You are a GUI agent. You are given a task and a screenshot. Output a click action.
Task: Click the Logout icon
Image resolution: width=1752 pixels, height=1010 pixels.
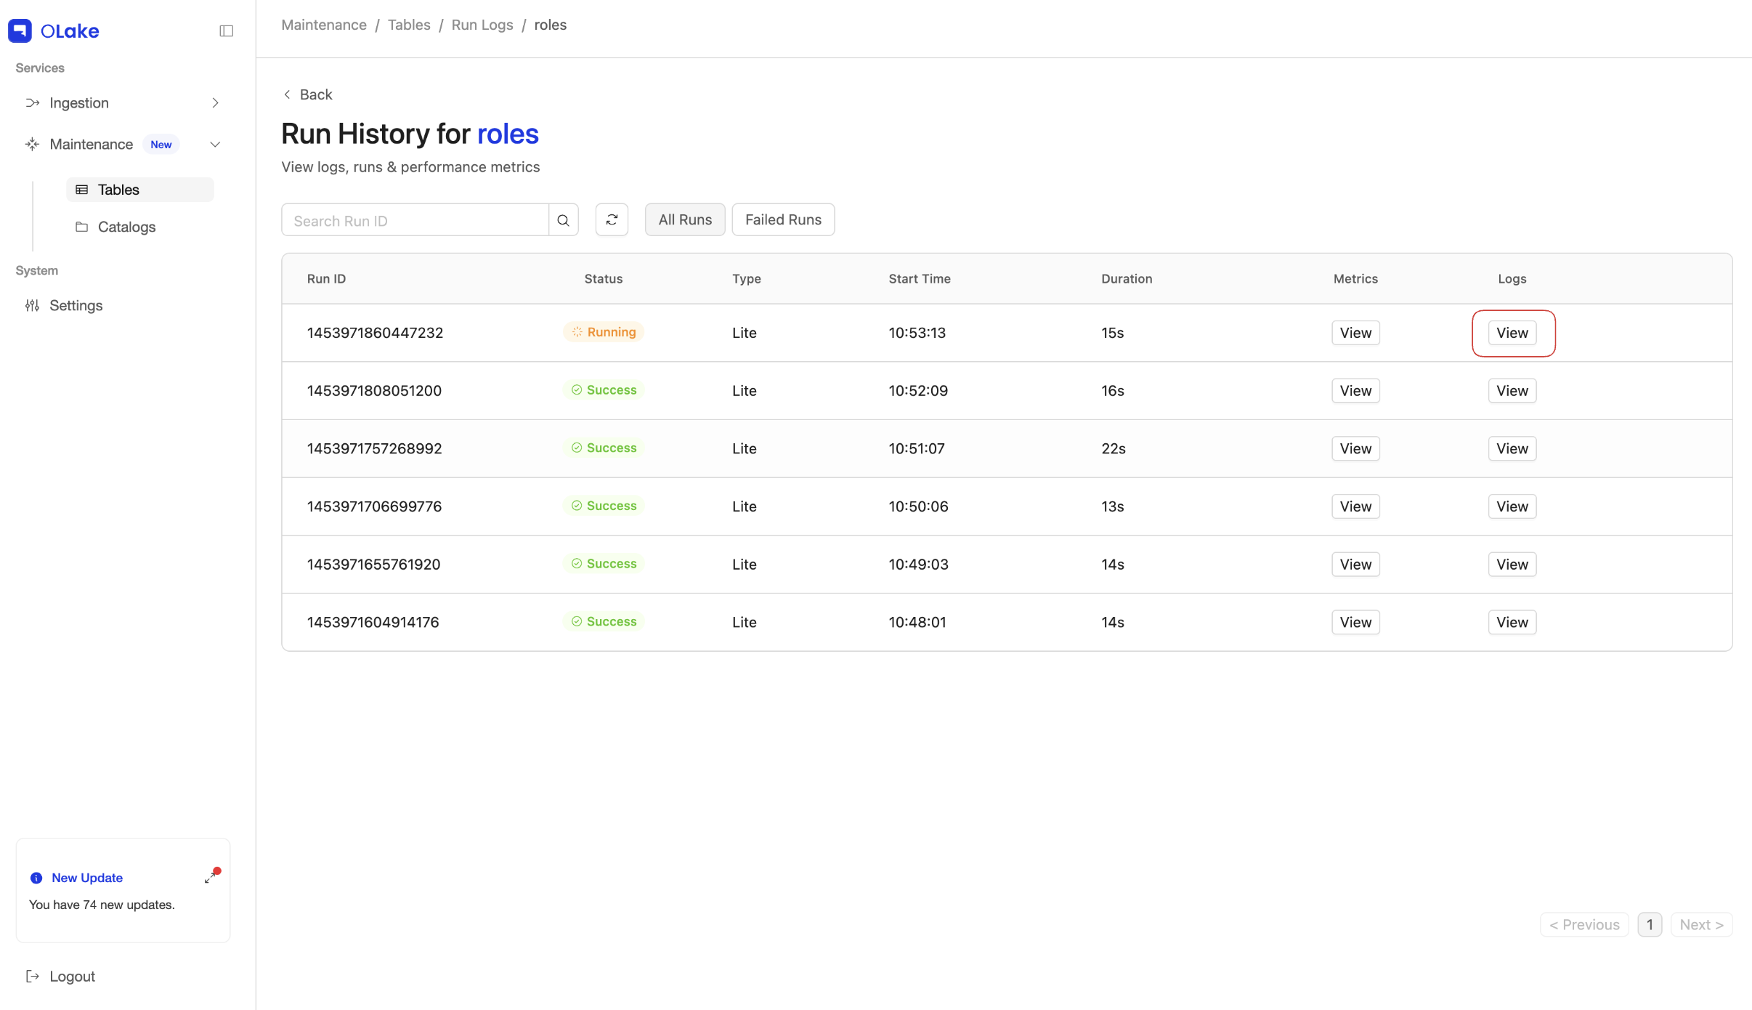coord(33,976)
